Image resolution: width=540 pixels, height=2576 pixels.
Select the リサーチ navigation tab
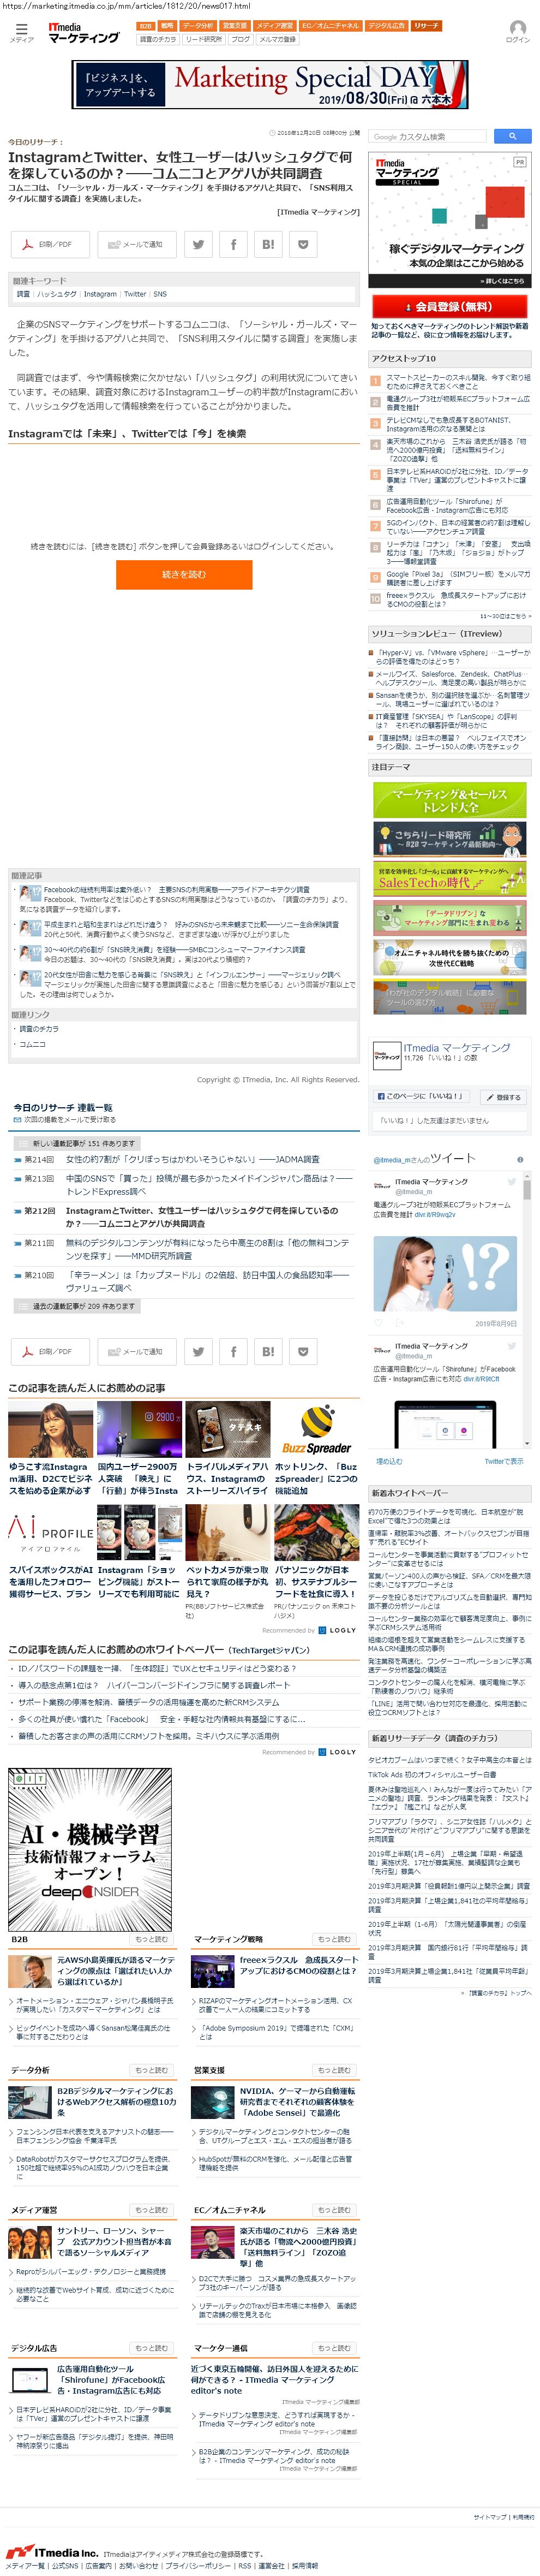pyautogui.click(x=426, y=26)
